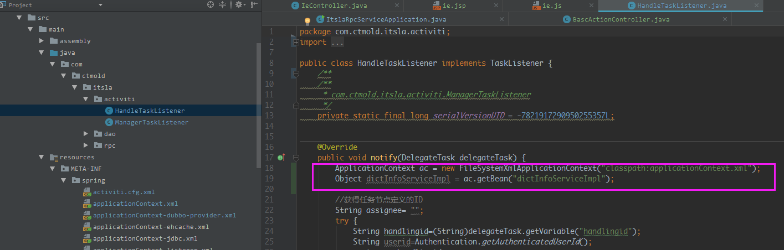Screen dimensions: 784x250
Task: Select HandleTaskListener in the project tree
Action: [x=150, y=111]
